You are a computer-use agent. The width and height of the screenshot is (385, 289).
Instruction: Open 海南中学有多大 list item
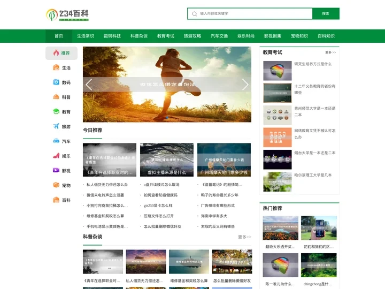(x=214, y=216)
